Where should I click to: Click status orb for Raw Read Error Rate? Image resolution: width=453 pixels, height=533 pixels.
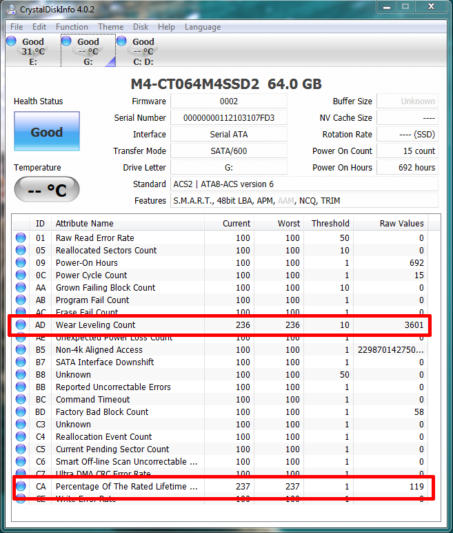coord(21,238)
